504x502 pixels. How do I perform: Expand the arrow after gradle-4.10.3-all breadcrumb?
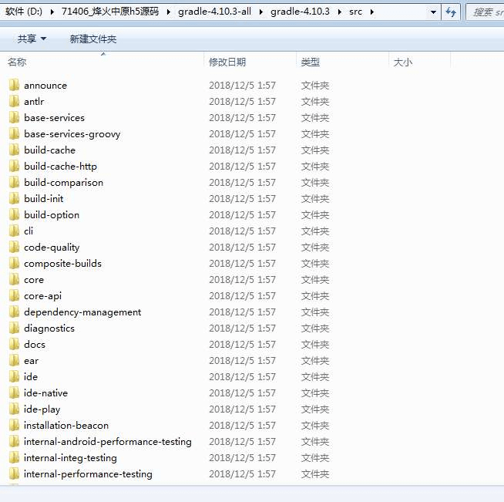[261, 12]
